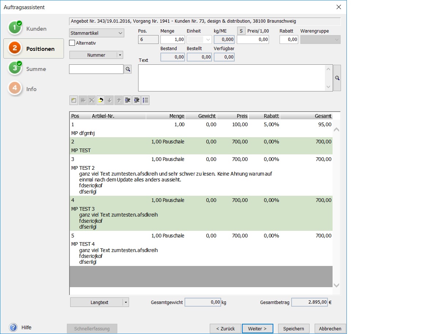Screen dimensions: 421x334
Task: Click the Preis column header
Action: pyautogui.click(x=233, y=116)
